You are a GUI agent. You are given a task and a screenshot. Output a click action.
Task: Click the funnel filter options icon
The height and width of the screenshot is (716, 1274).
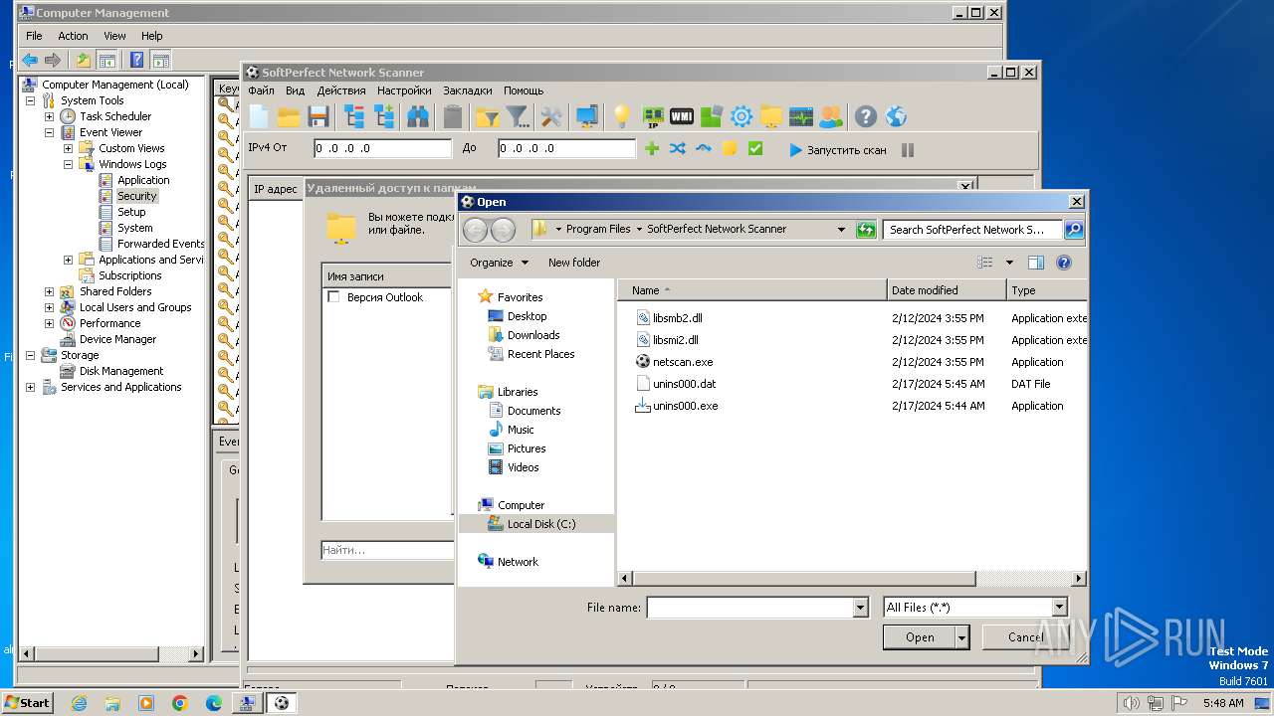tap(518, 117)
